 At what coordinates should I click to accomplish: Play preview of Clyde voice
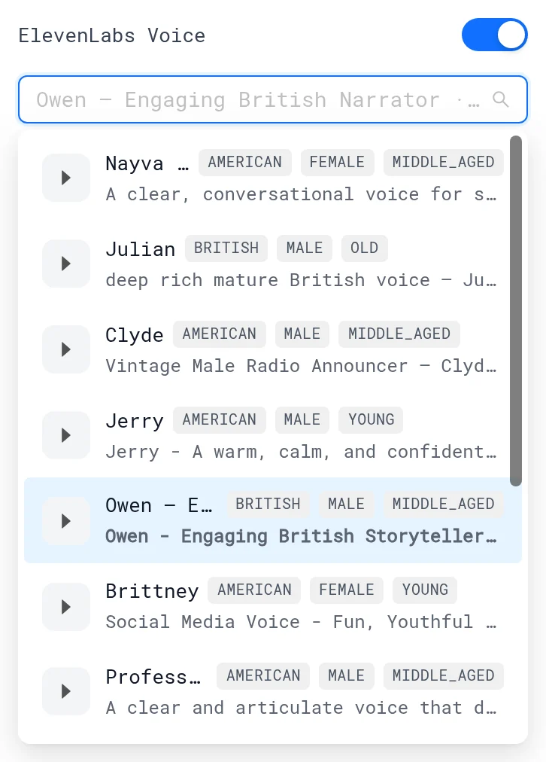tap(66, 349)
